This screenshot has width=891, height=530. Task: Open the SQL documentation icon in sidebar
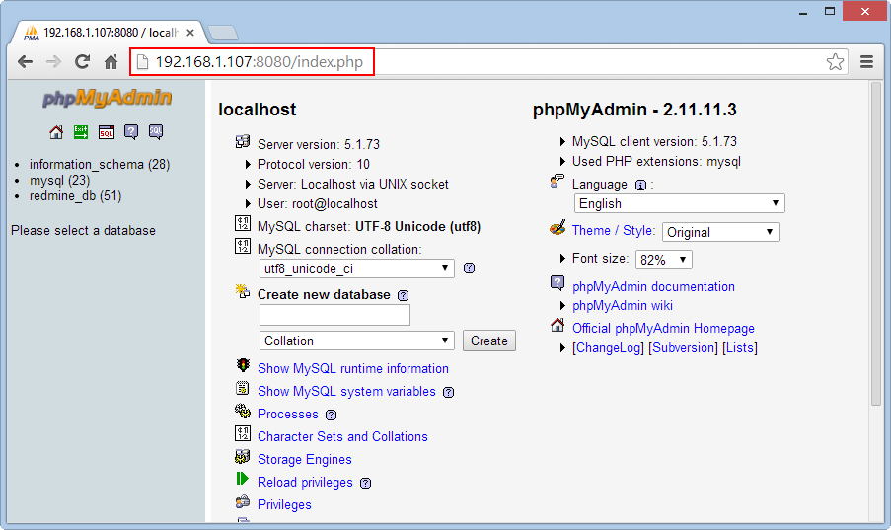(x=156, y=132)
